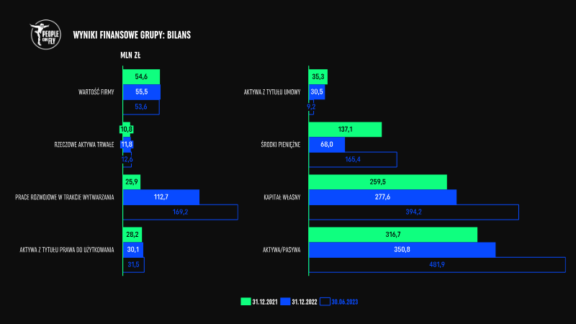Click the green 259,5 kapitał własny bar
Viewport: 576px width, 324px height.
tap(378, 182)
